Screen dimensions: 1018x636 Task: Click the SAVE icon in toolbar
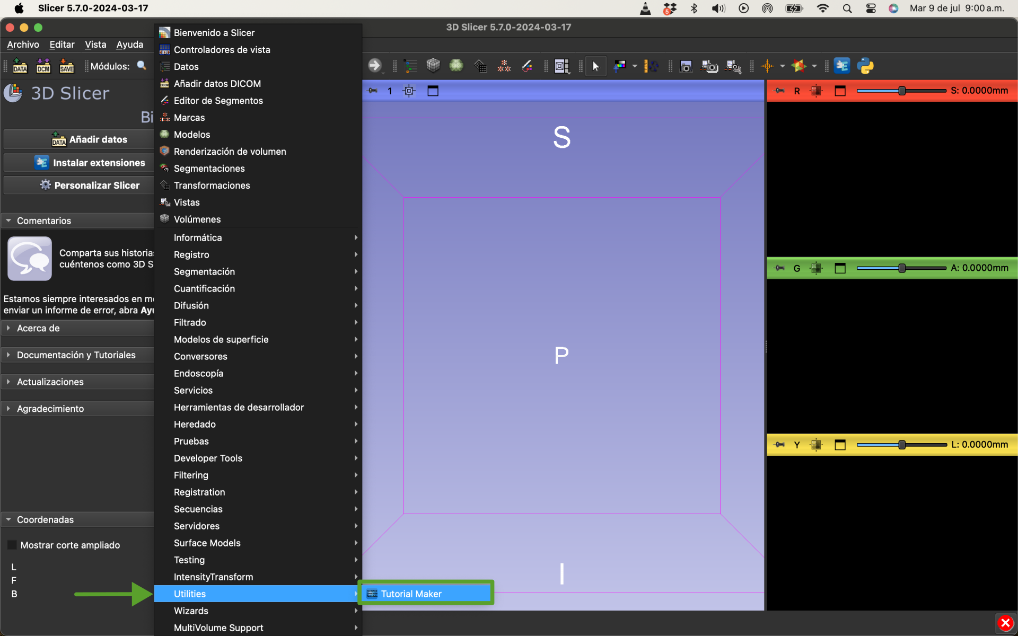pos(67,66)
